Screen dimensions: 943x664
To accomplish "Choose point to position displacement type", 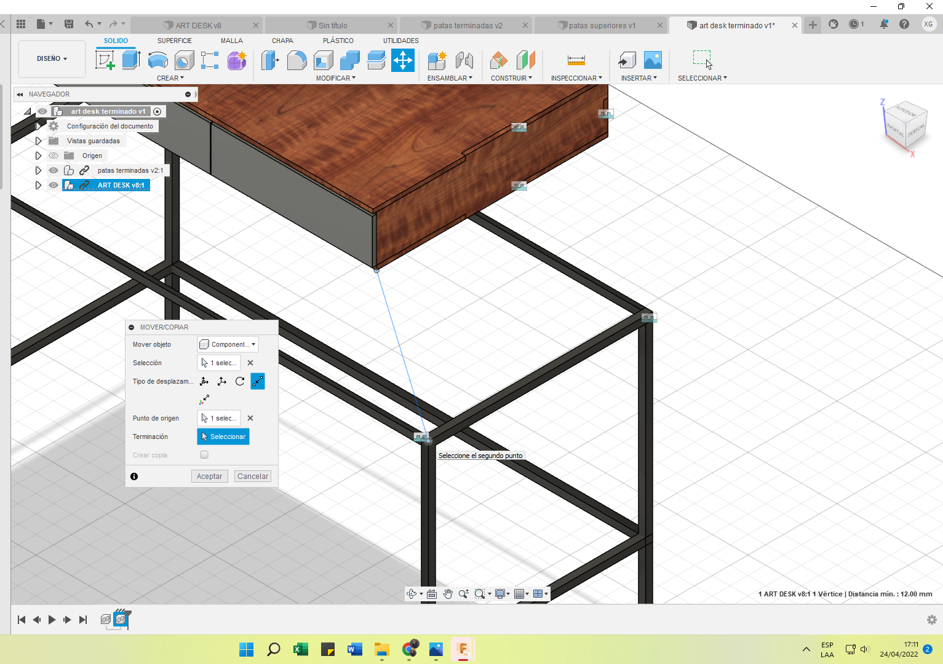I will (x=204, y=400).
